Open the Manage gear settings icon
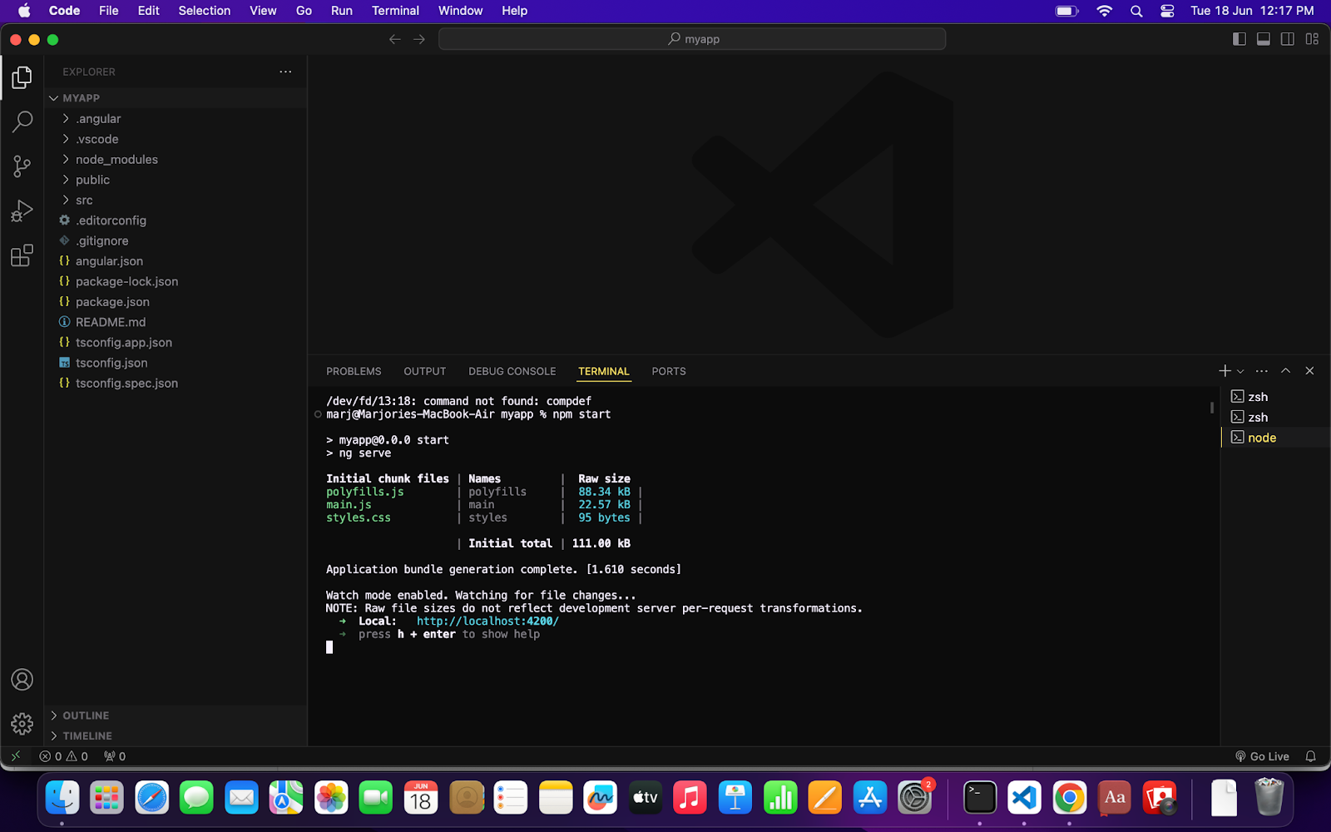The width and height of the screenshot is (1331, 832). click(22, 724)
